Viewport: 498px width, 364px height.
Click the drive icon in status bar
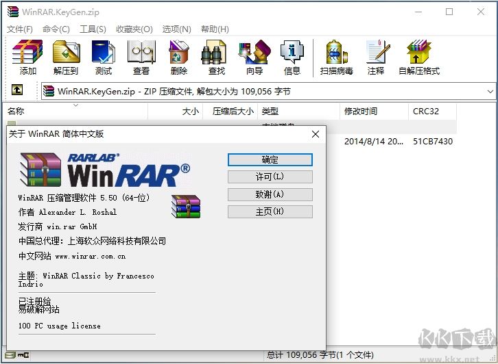pos(10,355)
